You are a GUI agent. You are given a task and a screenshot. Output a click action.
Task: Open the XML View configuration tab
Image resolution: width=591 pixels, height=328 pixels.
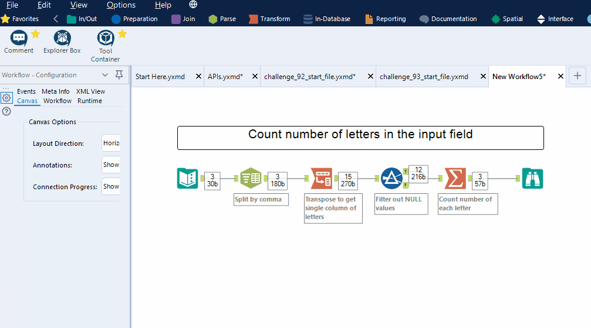point(90,91)
